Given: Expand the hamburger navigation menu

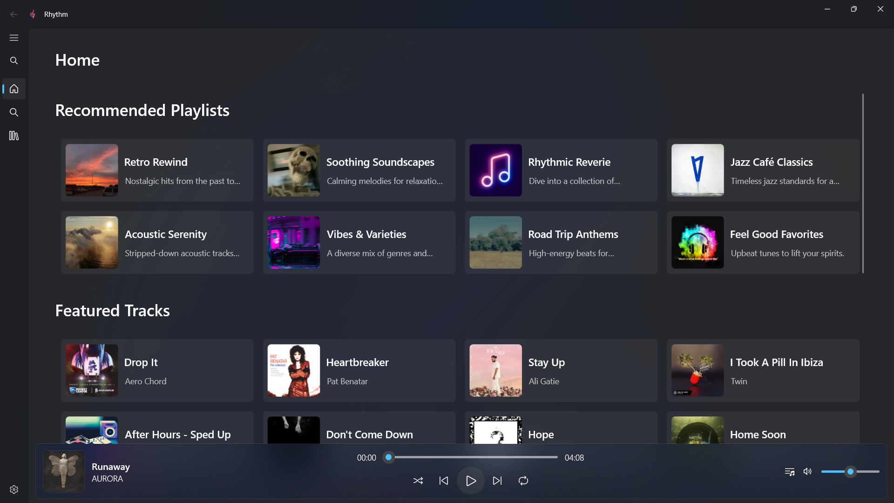Looking at the screenshot, I should click(x=14, y=38).
